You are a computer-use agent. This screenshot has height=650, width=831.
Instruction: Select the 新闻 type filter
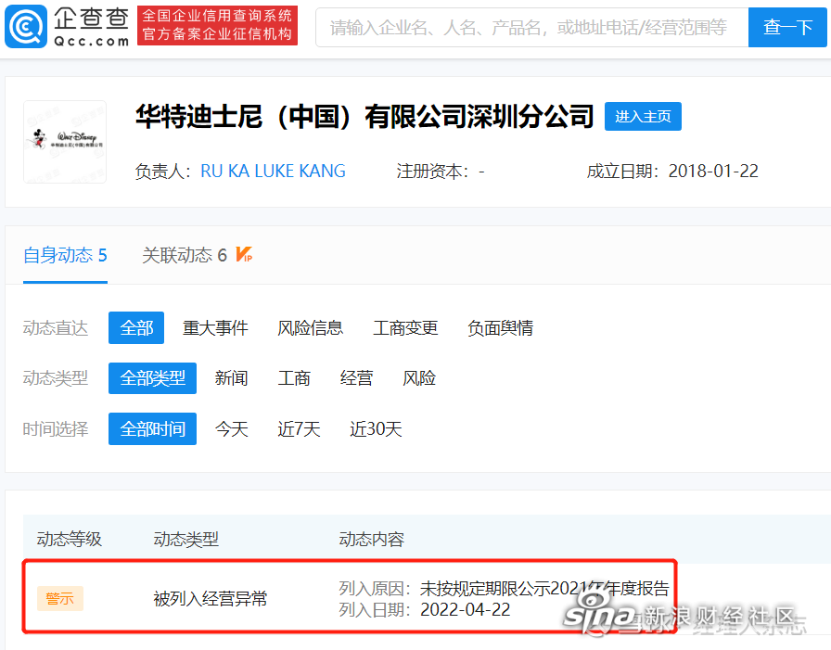click(231, 378)
